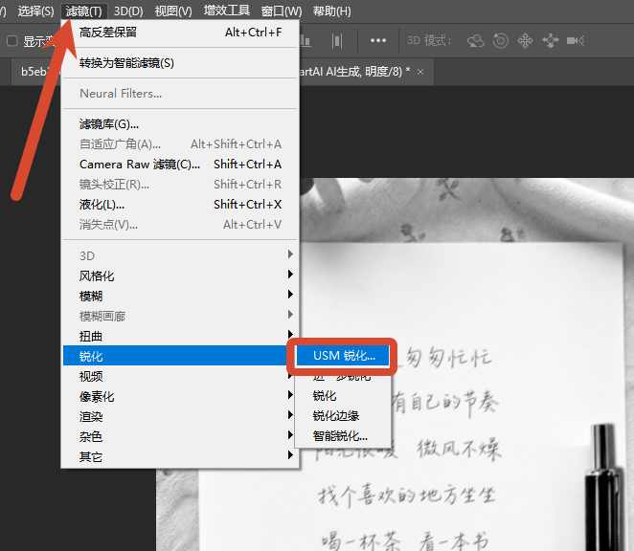Open Camera Raw 滤镜(C)...

tap(180, 164)
